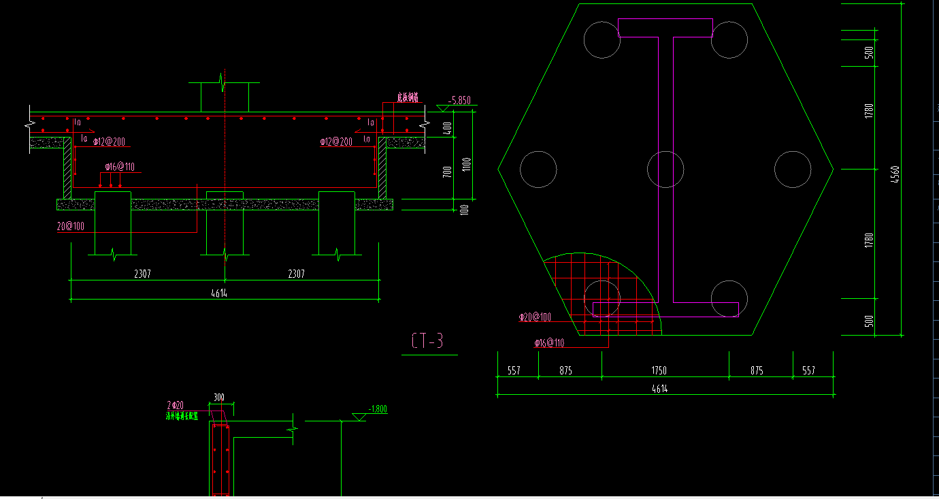Select the green 沿外墙通长配置 note text
This screenshot has height=499, width=939.
(x=182, y=415)
